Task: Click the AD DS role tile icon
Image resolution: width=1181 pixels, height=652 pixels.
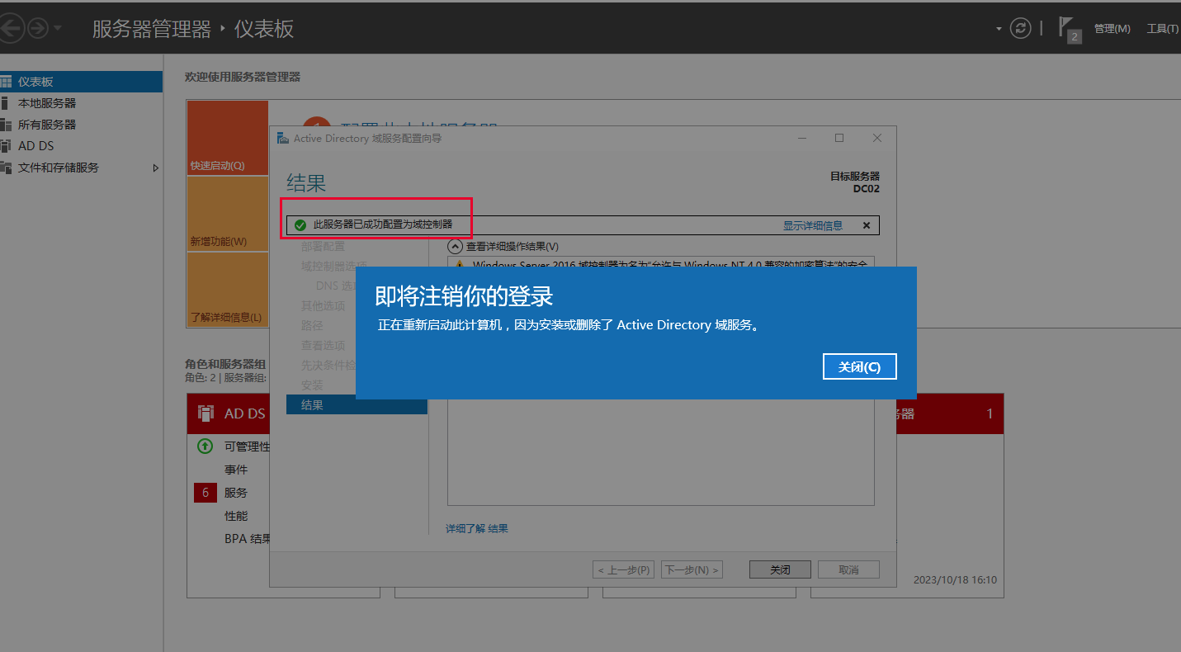Action: click(x=206, y=413)
